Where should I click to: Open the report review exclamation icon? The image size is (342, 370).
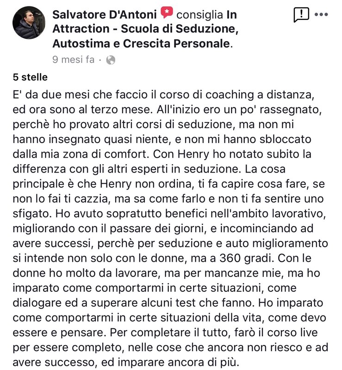click(301, 15)
